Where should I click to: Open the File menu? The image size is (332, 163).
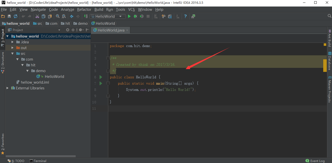[x=4, y=10]
